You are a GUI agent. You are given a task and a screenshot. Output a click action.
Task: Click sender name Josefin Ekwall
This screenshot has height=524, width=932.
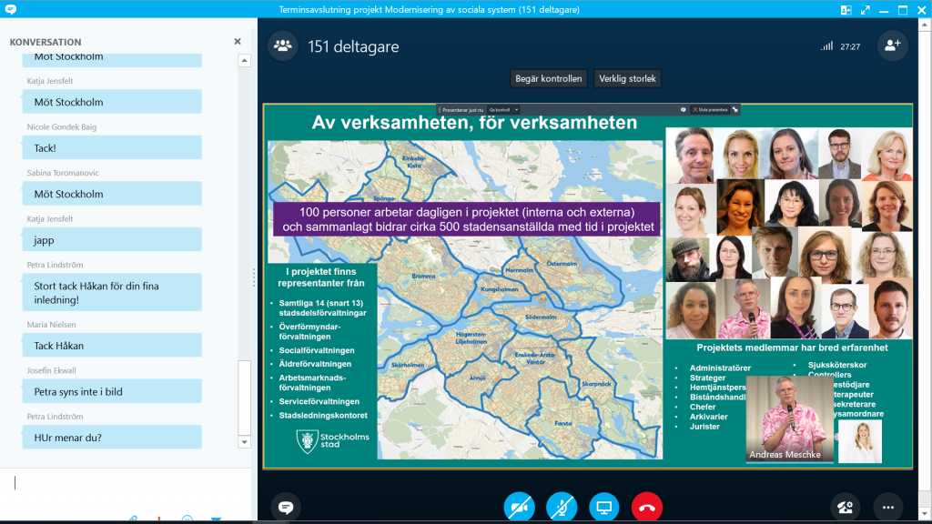pyautogui.click(x=51, y=370)
